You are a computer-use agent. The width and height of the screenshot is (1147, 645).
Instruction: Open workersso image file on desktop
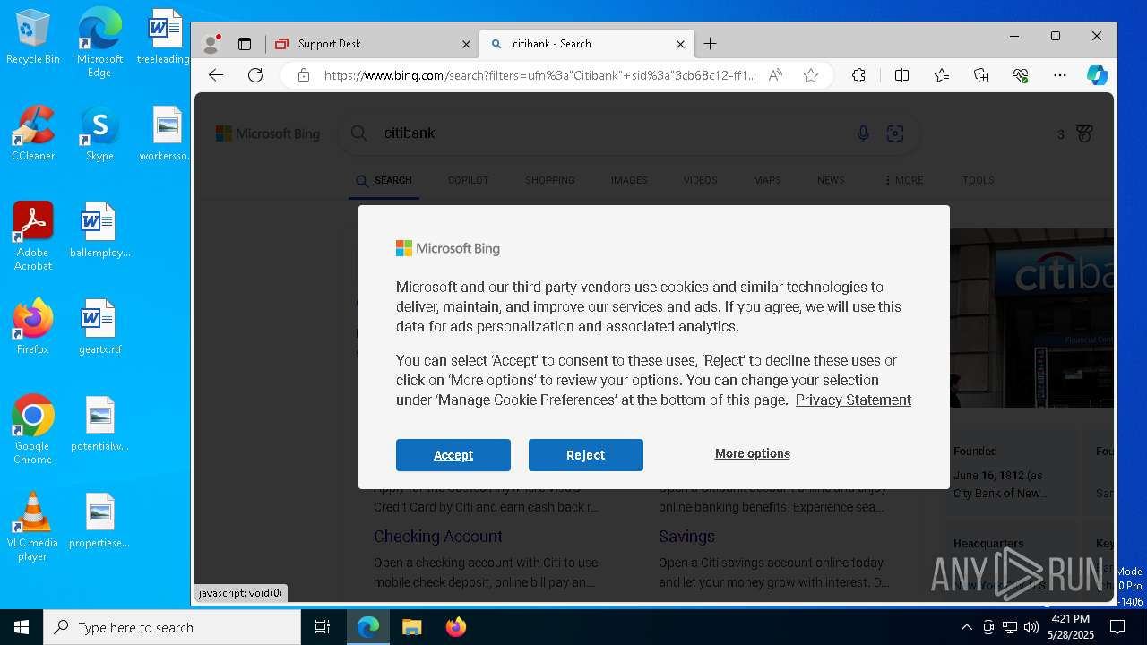(166, 133)
